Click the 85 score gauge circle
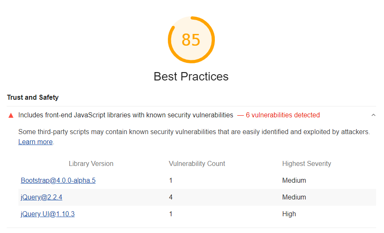384x233 pixels. click(x=191, y=40)
